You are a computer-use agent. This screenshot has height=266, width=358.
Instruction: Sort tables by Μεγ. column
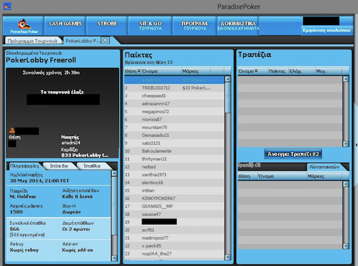pyautogui.click(x=329, y=71)
